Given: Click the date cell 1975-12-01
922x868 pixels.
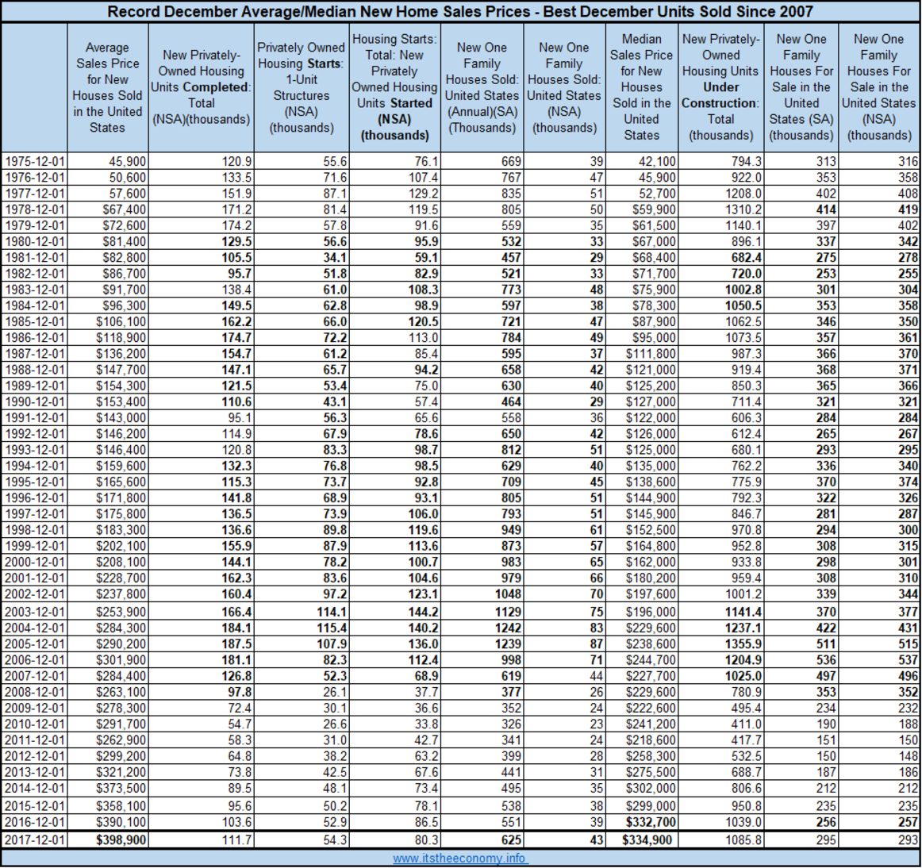Looking at the screenshot, I should pyautogui.click(x=35, y=161).
